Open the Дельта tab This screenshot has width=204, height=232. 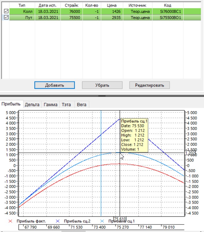[32, 105]
